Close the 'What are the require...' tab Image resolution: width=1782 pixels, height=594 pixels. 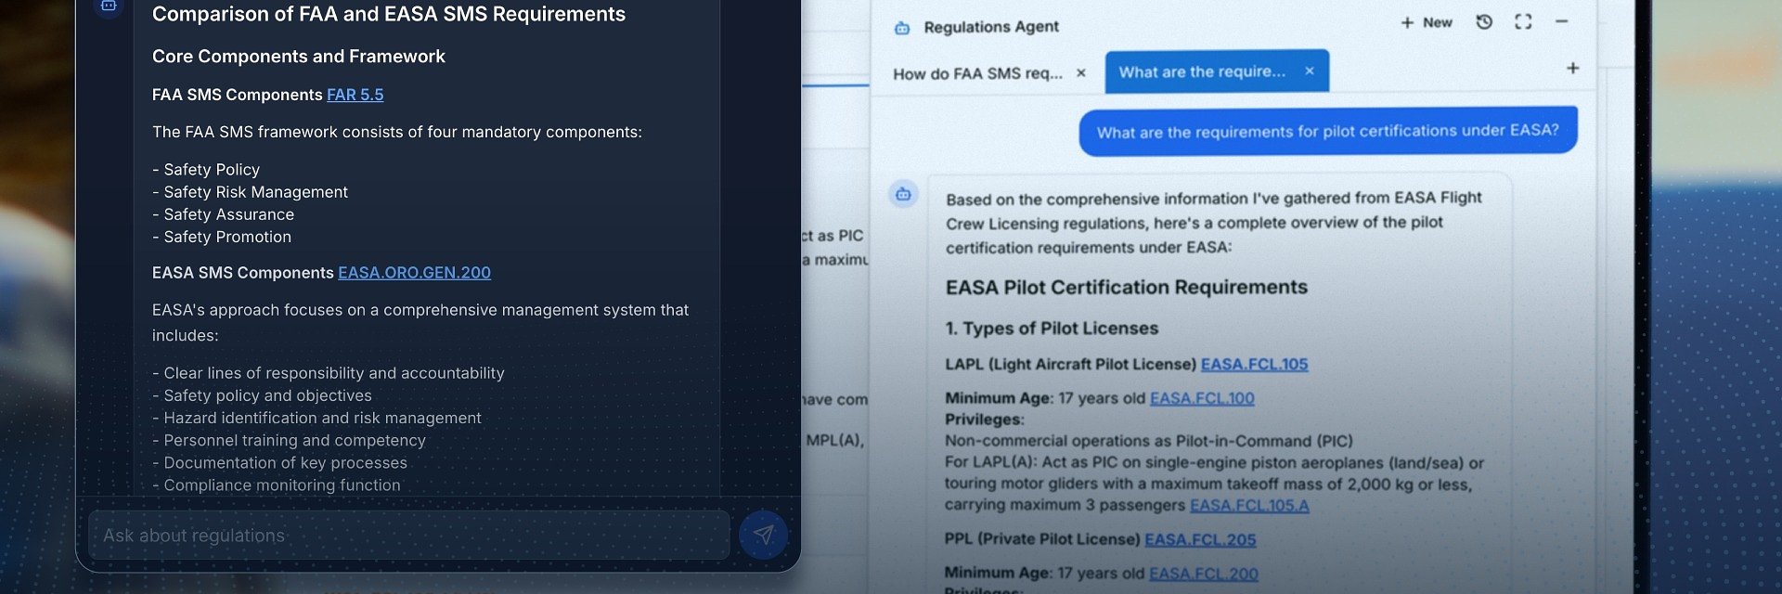point(1310,71)
